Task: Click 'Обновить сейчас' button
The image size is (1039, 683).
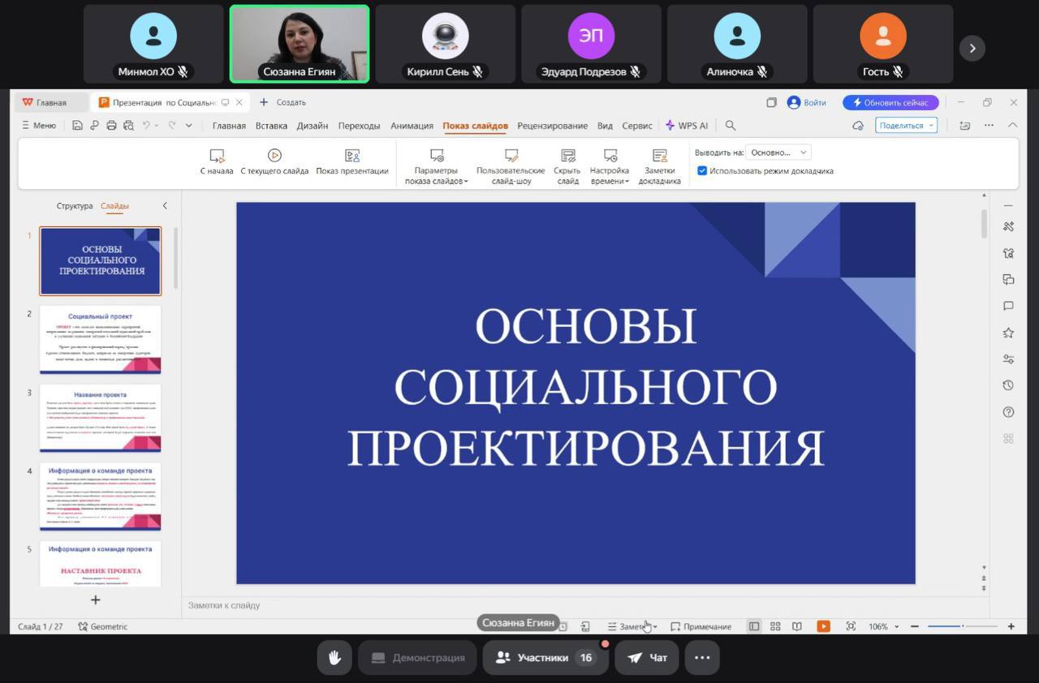Action: click(890, 103)
